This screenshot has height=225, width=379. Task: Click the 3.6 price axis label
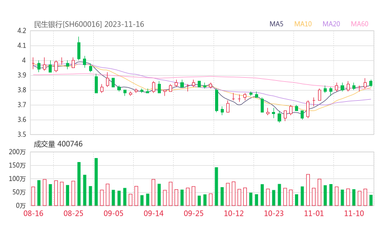22,120
